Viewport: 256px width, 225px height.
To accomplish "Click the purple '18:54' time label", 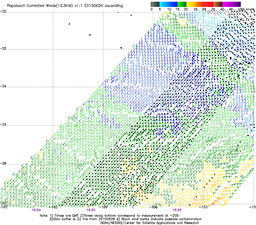I will [36, 210].
